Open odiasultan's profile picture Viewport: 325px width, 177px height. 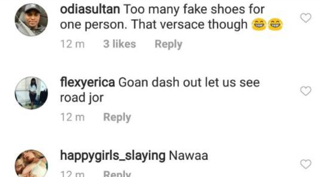31,20
